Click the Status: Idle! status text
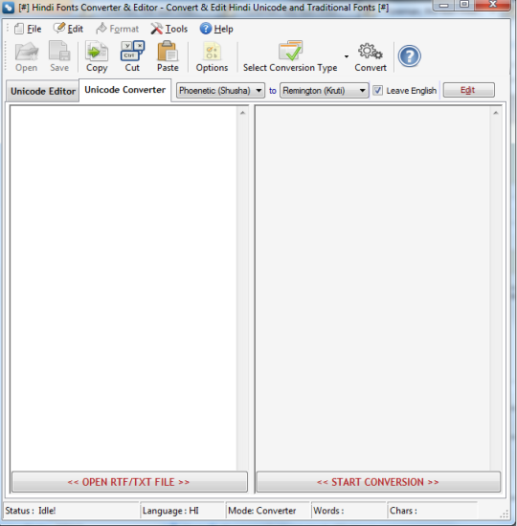This screenshot has height=526, width=517. click(x=31, y=511)
